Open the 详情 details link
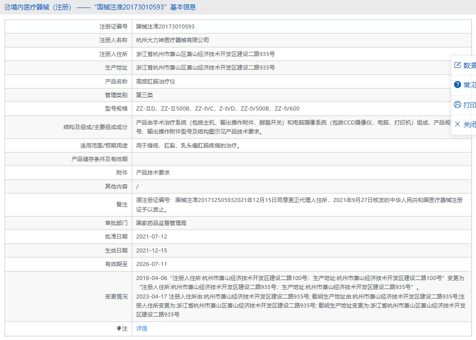The height and width of the screenshot is (340, 476). [x=142, y=328]
